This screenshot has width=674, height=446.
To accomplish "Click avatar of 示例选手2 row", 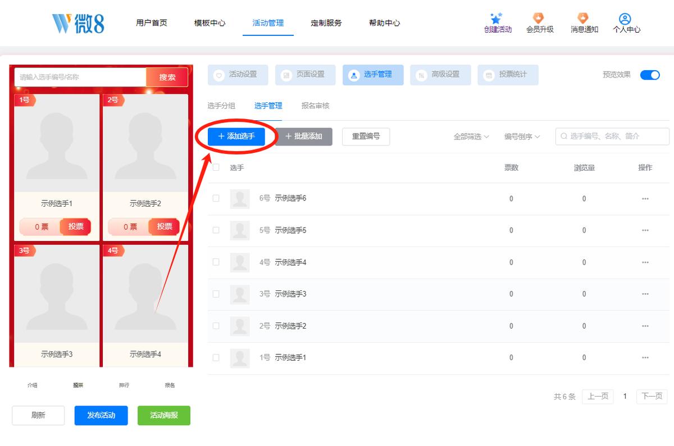I will tap(240, 326).
